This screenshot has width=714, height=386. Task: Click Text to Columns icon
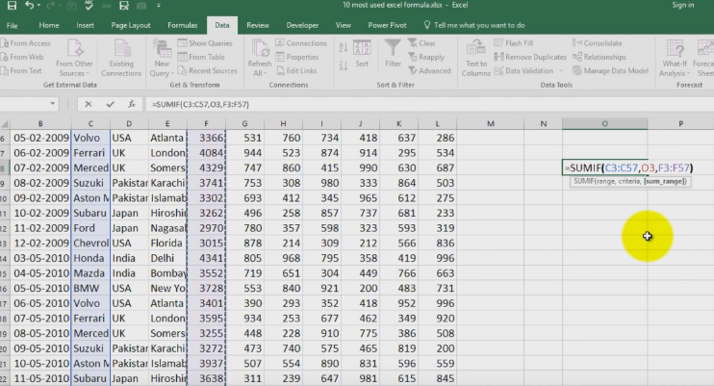pyautogui.click(x=476, y=59)
